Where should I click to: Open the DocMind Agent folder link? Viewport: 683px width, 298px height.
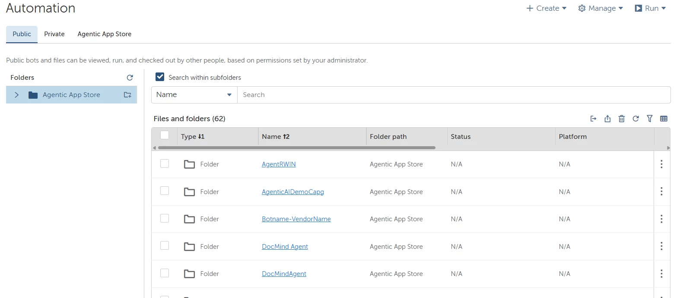tap(285, 247)
